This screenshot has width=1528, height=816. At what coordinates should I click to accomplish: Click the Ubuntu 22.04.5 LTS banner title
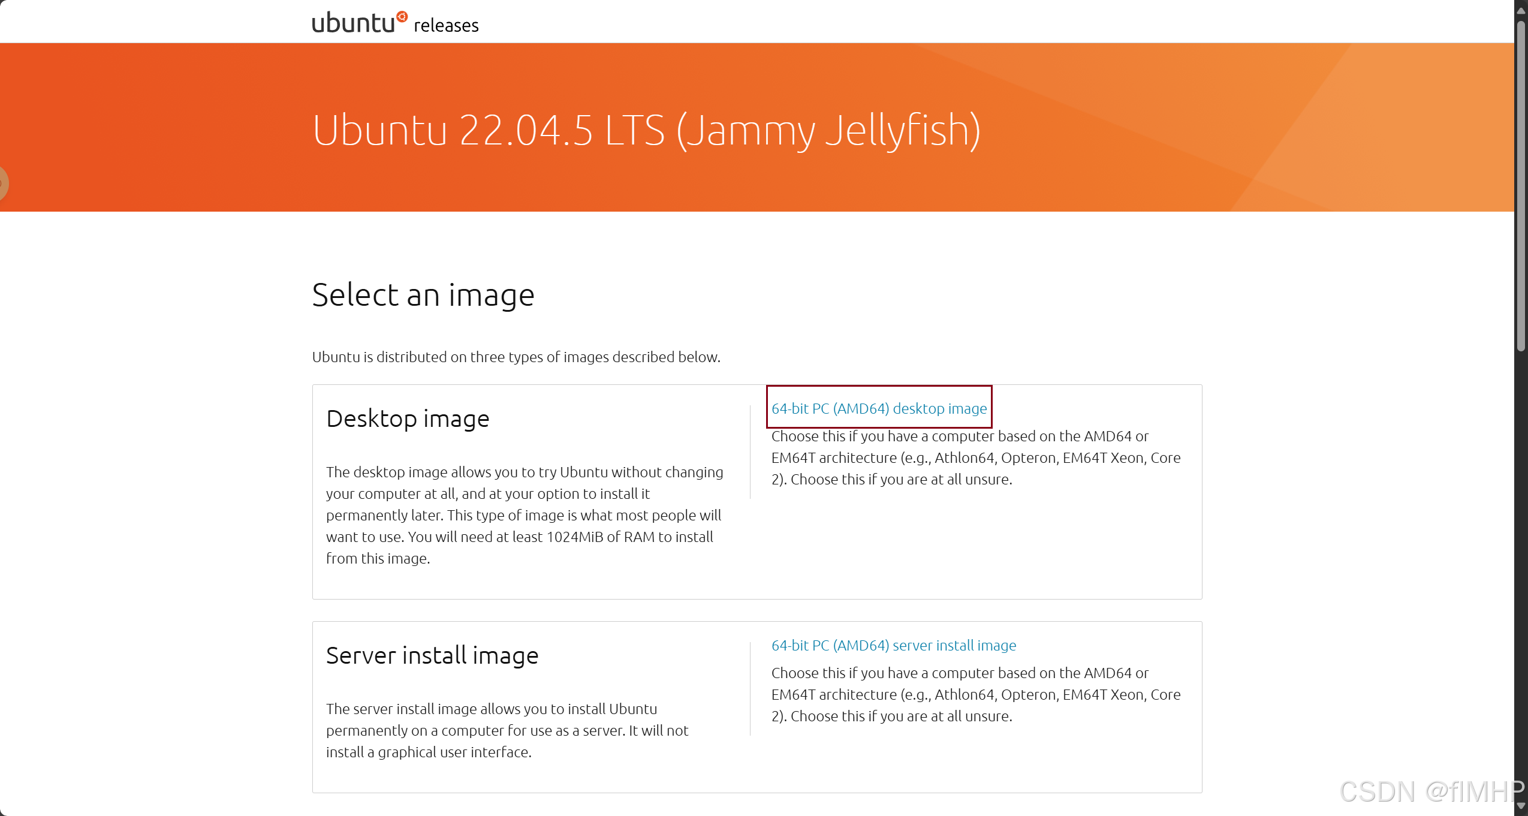pyautogui.click(x=646, y=130)
